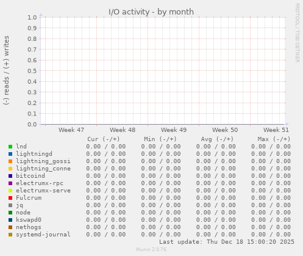Select the 'nethogs' legend label
The height and width of the screenshot is (256, 303).
(x=29, y=227)
